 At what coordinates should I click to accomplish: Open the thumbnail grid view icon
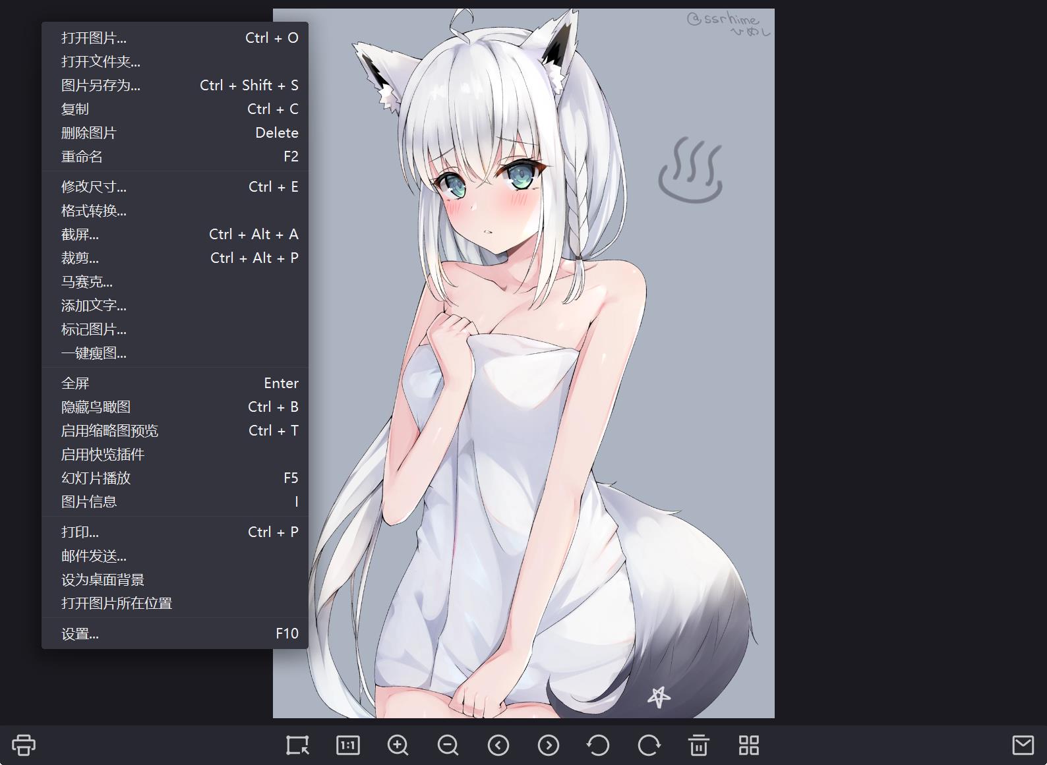click(749, 745)
